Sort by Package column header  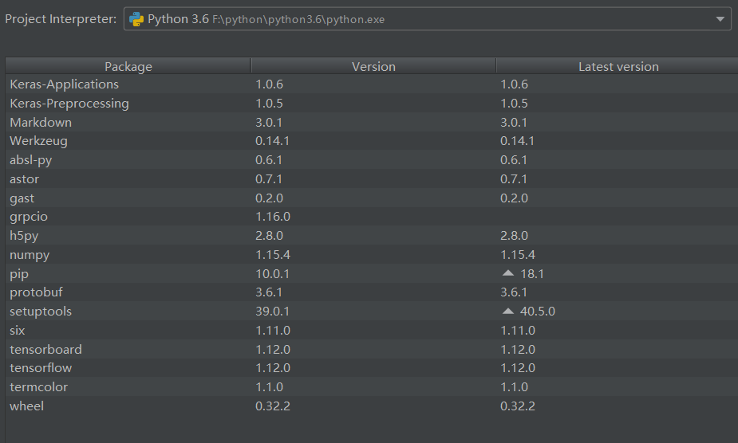[x=128, y=66]
